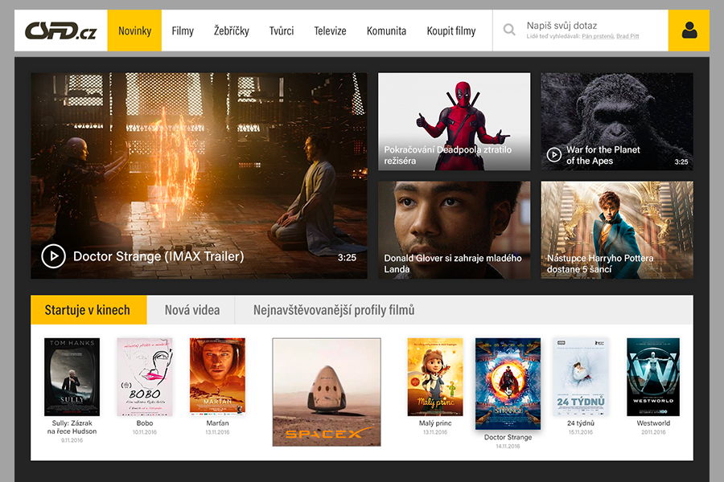Open the Televize menu item

tap(330, 31)
